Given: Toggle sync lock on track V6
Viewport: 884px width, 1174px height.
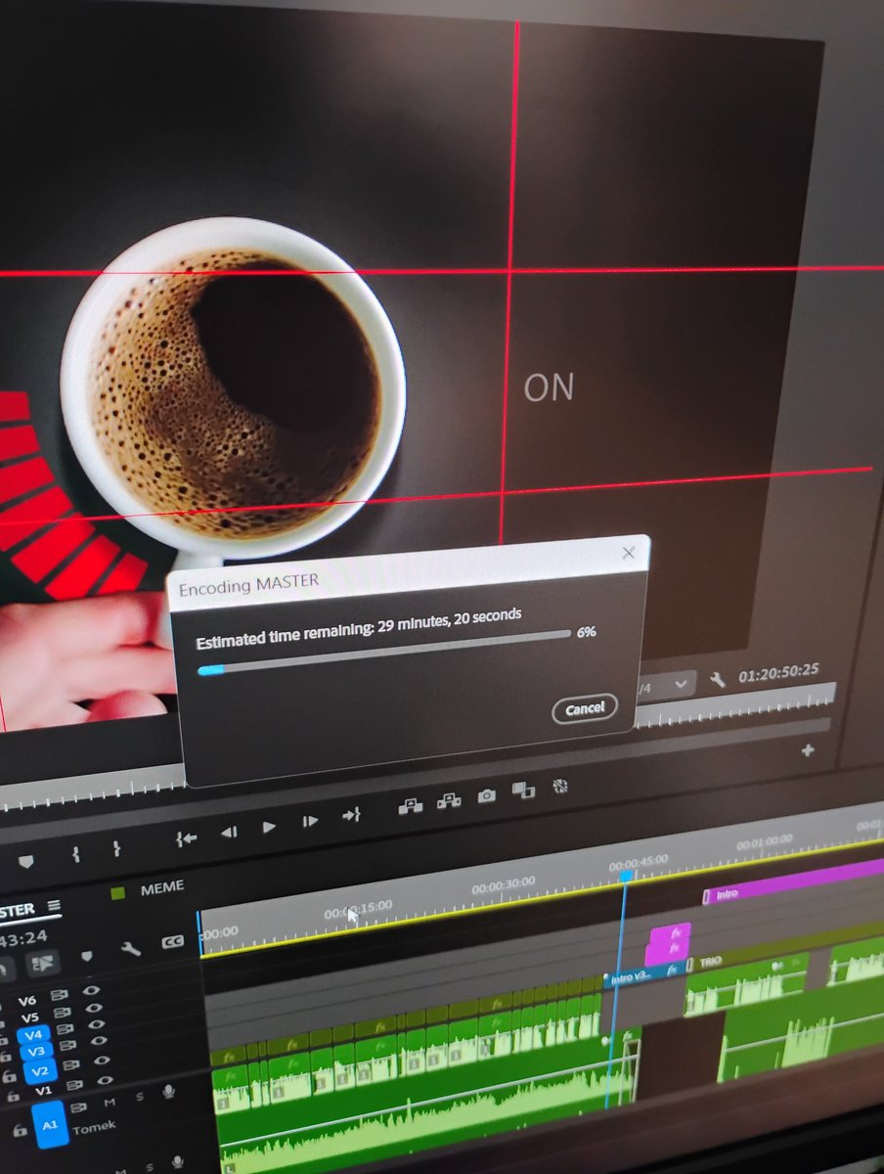Looking at the screenshot, I should point(60,995).
